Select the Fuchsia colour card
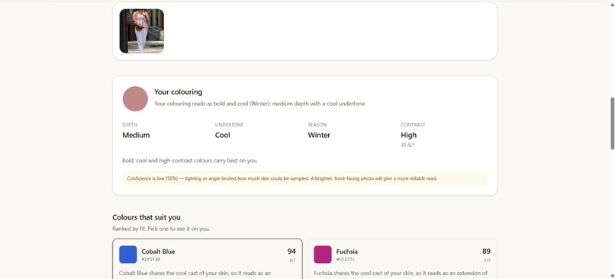Screen dimensions: 615x279 402,258
